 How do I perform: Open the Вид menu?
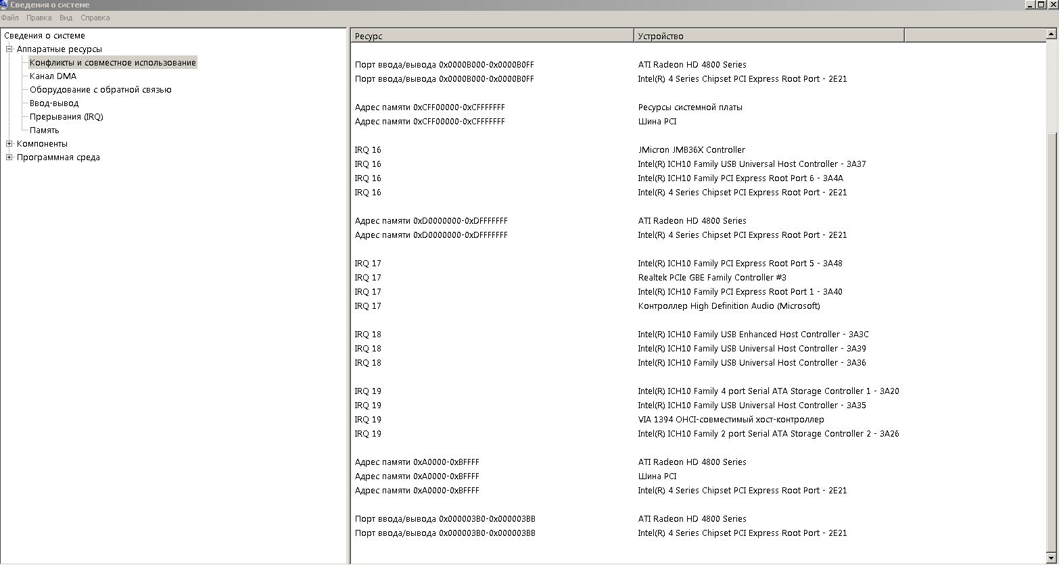click(x=66, y=18)
